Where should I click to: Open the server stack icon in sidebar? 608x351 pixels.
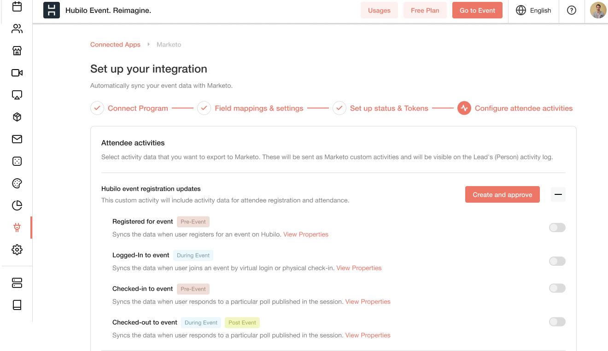pyautogui.click(x=17, y=283)
